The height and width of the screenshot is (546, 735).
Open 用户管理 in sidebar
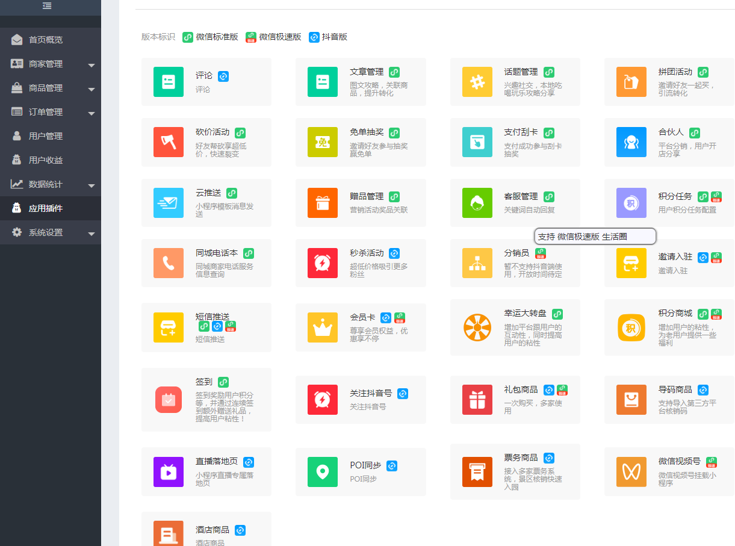point(51,136)
